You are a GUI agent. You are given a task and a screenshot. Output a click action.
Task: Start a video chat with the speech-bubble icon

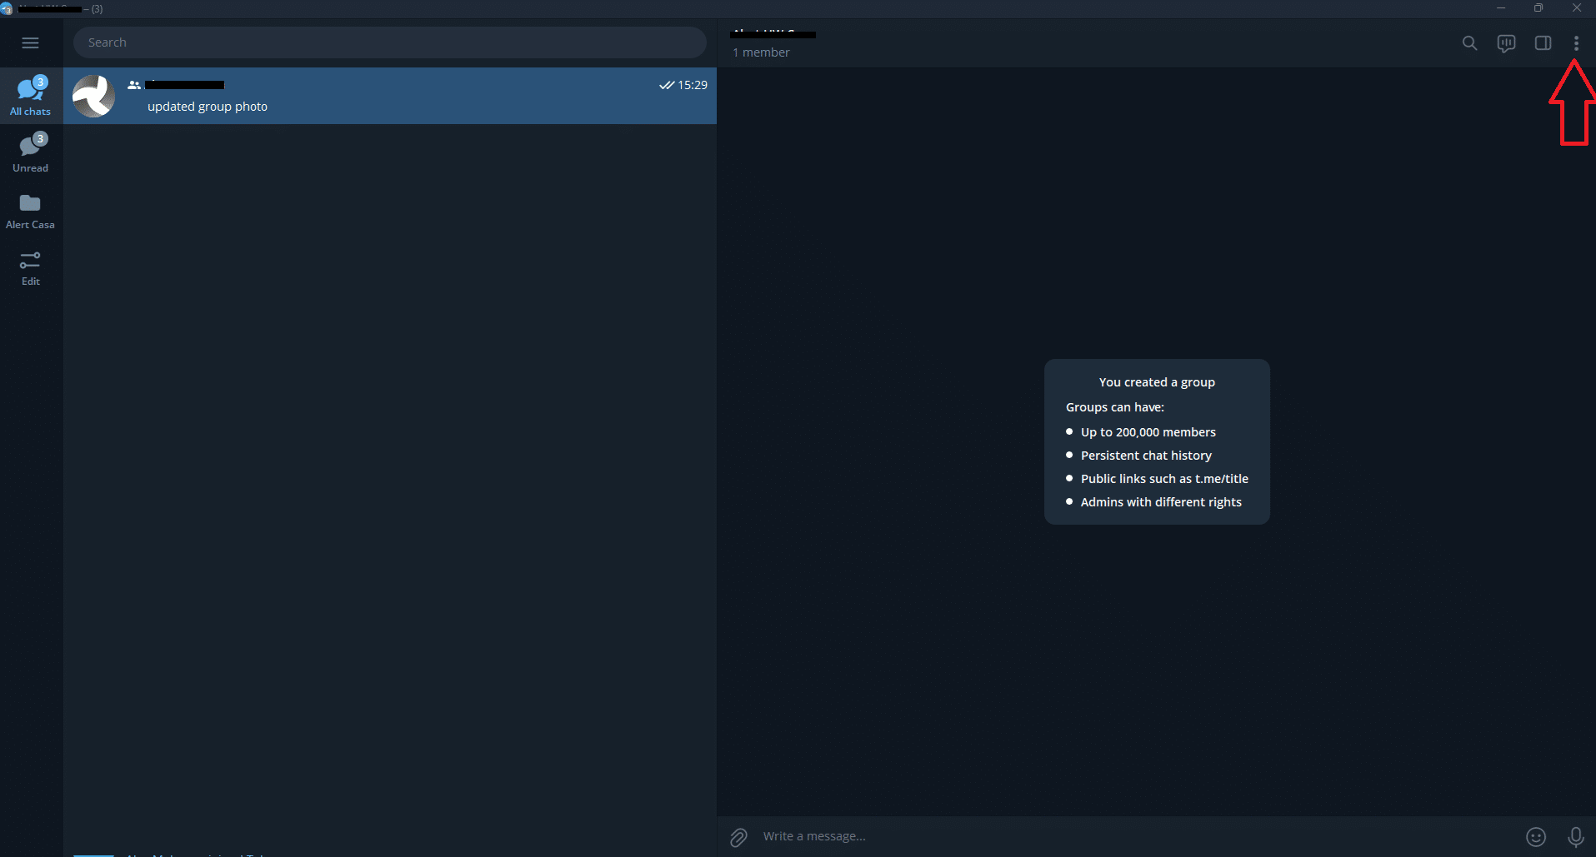pyautogui.click(x=1506, y=43)
